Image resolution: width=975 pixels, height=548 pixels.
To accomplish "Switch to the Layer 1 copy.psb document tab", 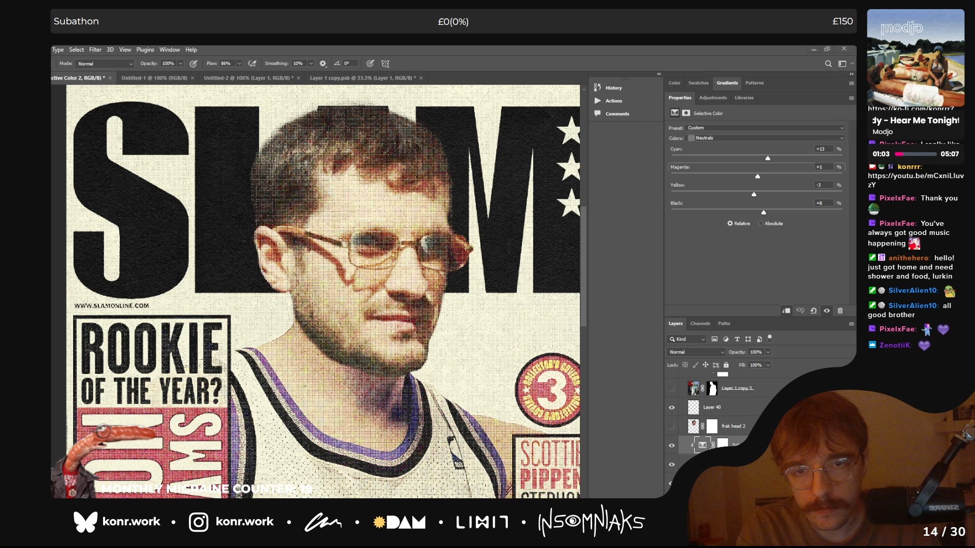I will coord(363,78).
